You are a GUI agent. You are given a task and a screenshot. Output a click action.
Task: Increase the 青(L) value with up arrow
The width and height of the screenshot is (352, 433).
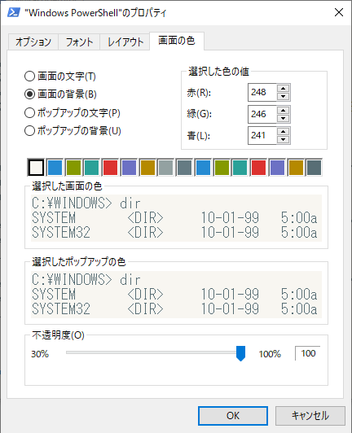(x=284, y=132)
